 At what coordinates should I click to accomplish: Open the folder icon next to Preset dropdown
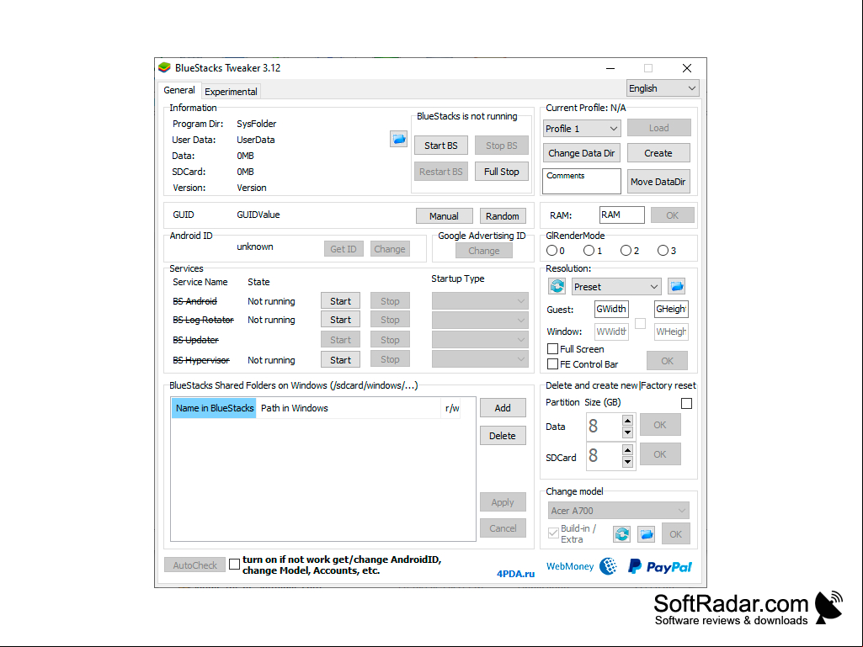pyautogui.click(x=676, y=286)
